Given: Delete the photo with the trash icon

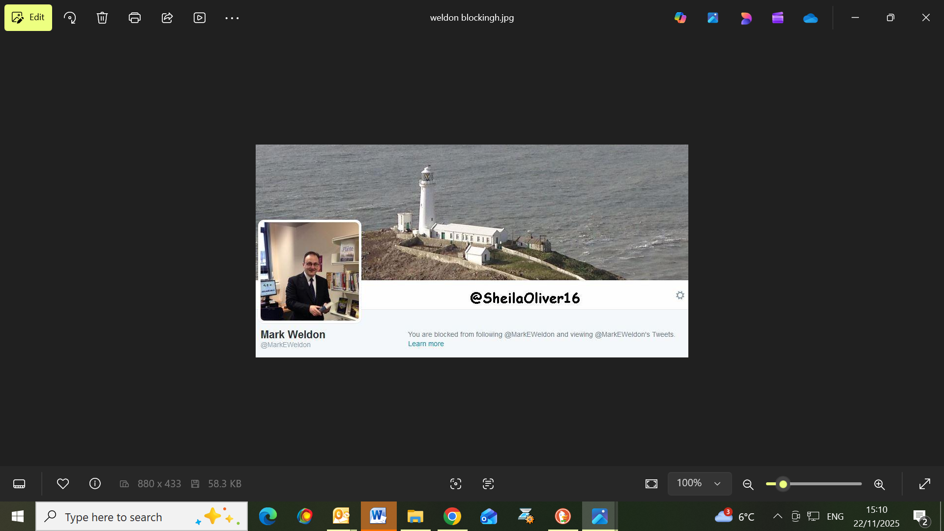Looking at the screenshot, I should coord(102,18).
